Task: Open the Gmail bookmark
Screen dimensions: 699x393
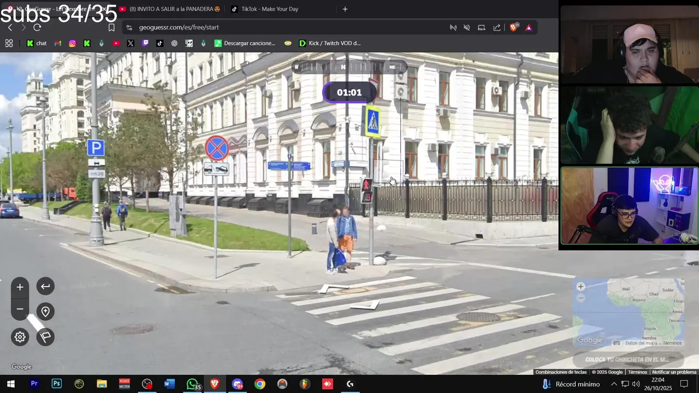Action: 58,43
